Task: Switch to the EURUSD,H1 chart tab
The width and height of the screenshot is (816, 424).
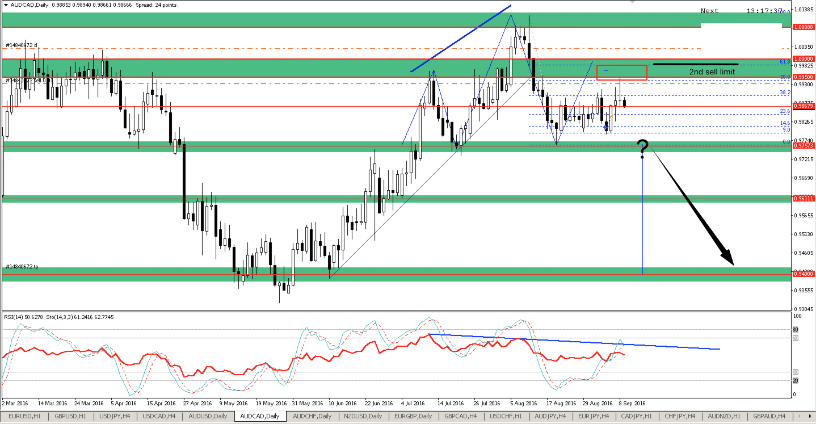Action: 25,416
